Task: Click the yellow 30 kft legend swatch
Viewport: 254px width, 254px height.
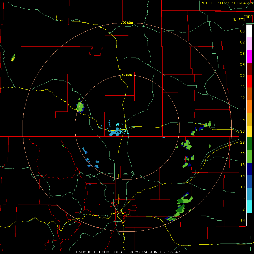Action: (x=249, y=132)
